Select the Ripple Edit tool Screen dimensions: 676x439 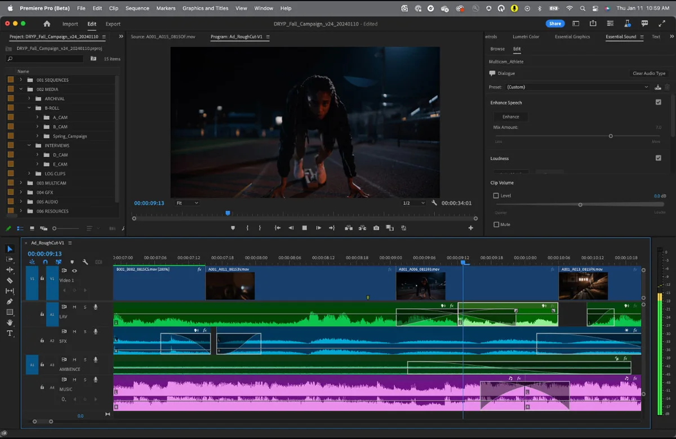point(10,270)
